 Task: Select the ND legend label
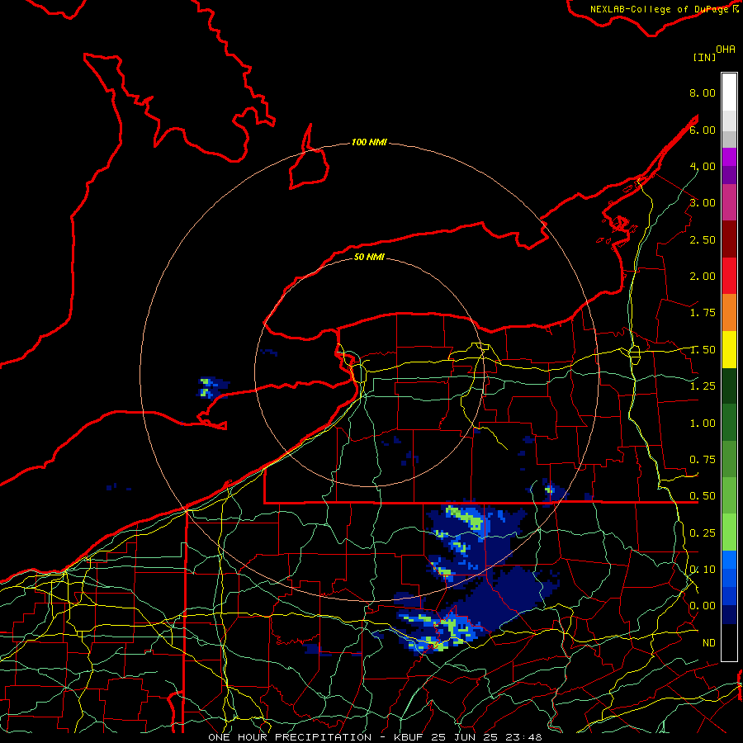point(709,643)
